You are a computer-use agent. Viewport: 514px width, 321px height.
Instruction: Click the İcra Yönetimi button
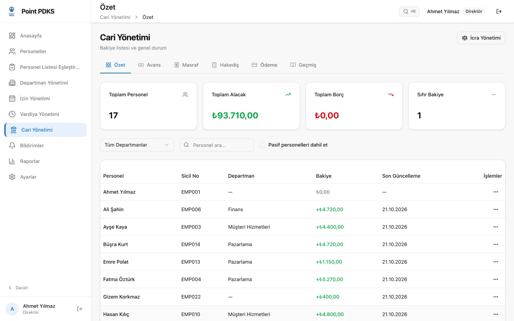[x=481, y=38]
